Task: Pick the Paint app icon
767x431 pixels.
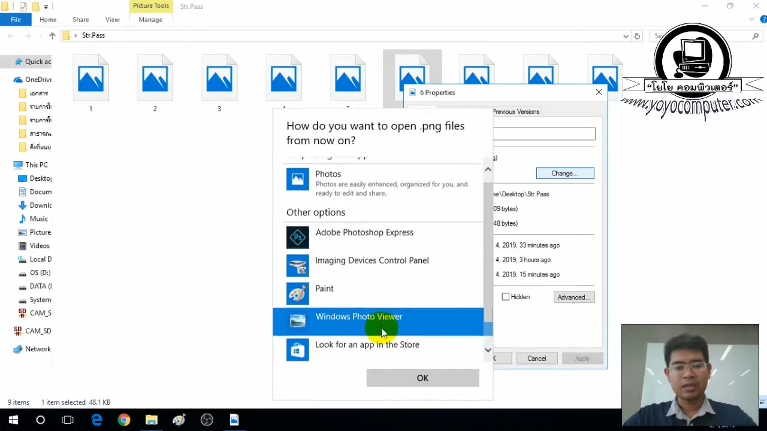Action: [x=298, y=293]
